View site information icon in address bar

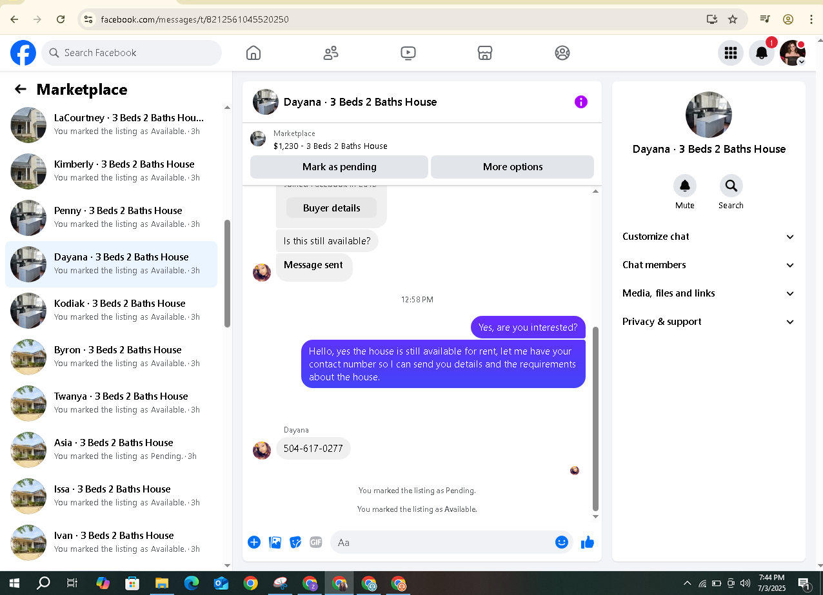[x=89, y=19]
